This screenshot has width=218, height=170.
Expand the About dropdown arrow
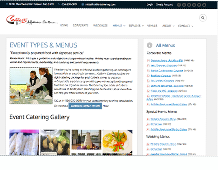click(x=173, y=26)
